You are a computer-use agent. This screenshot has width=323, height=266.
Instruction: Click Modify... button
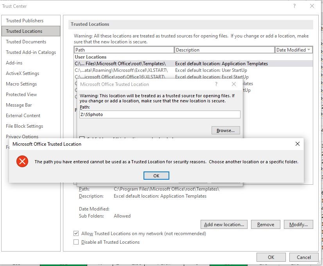[x=298, y=225]
